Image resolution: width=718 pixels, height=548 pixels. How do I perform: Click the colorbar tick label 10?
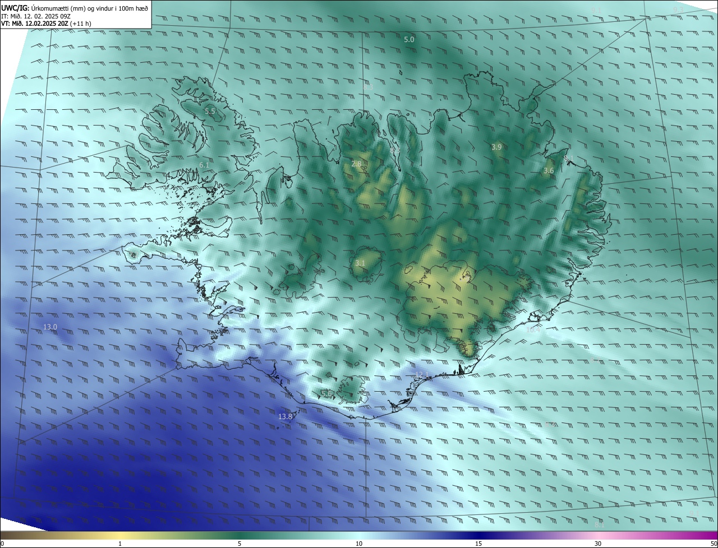pos(359,544)
